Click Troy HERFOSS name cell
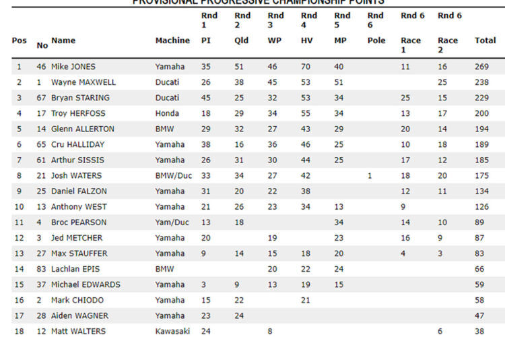 pyautogui.click(x=78, y=113)
